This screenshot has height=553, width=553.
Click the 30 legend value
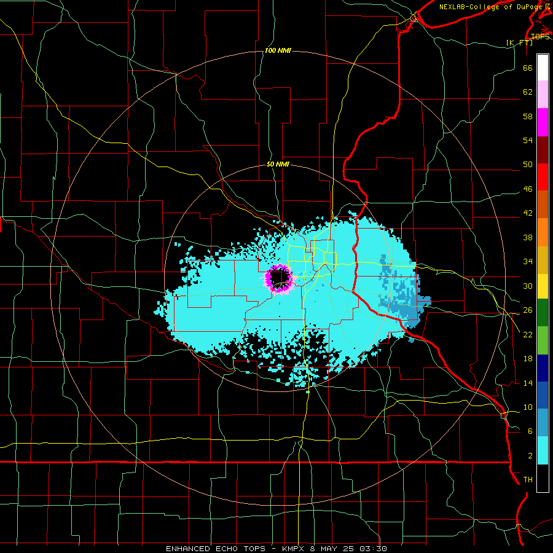528,286
